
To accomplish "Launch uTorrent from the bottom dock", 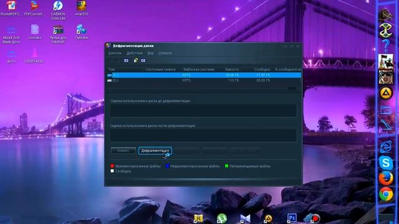I will (x=222, y=218).
